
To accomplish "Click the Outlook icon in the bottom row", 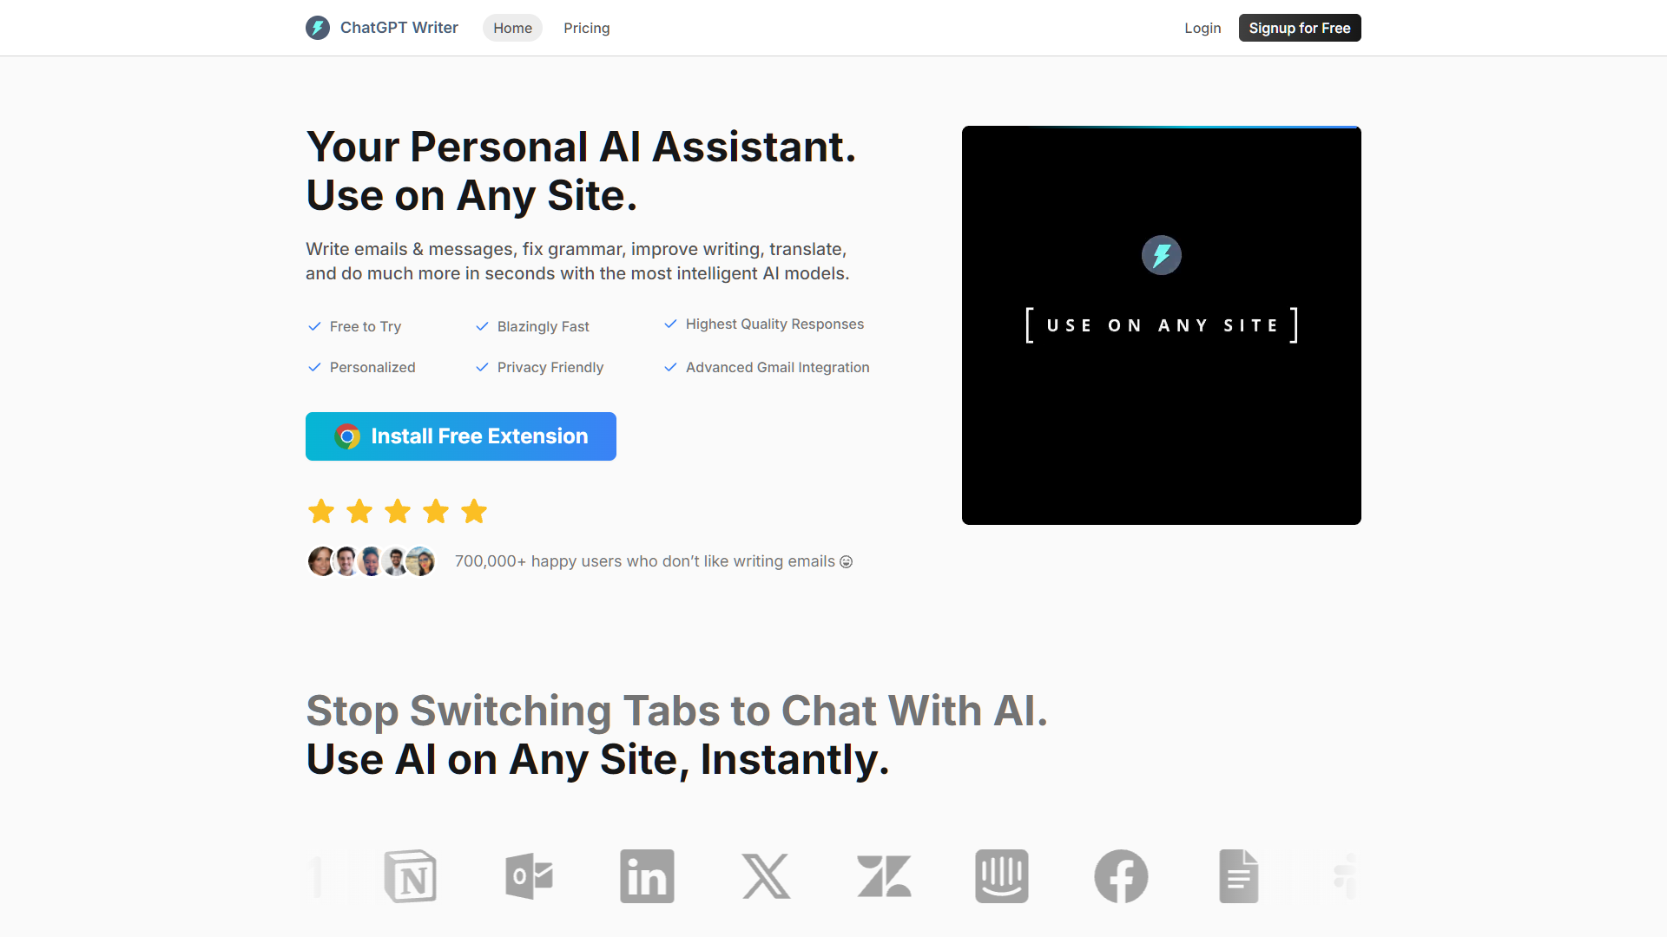I will coord(528,875).
